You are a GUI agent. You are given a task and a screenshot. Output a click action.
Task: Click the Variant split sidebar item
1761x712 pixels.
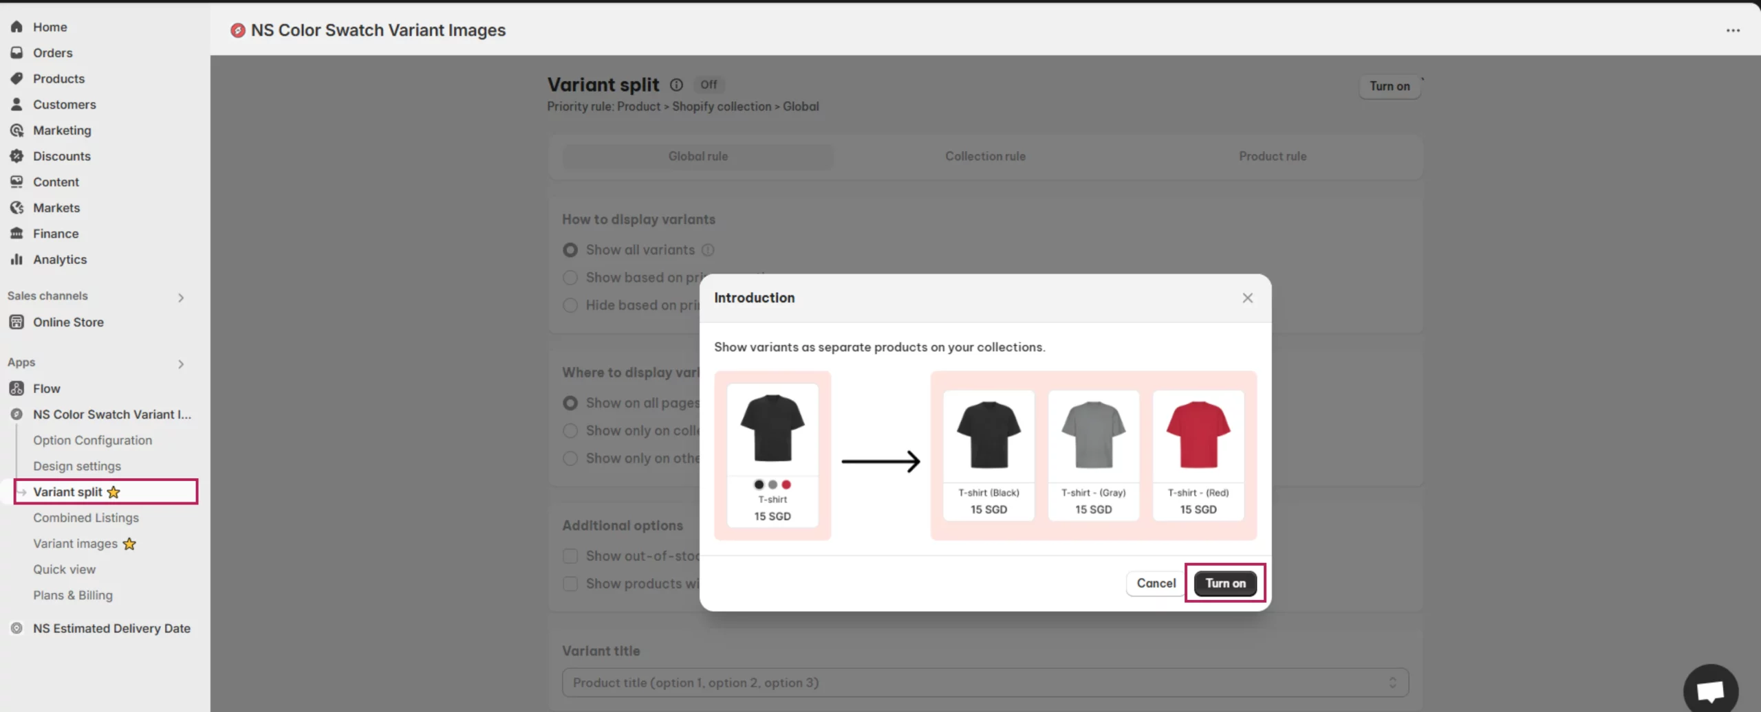[106, 492]
